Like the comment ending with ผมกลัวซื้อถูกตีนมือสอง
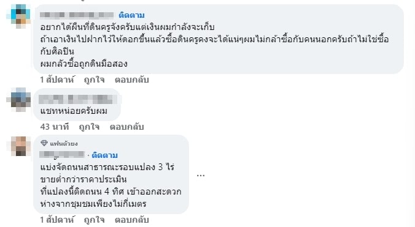 tap(94, 80)
